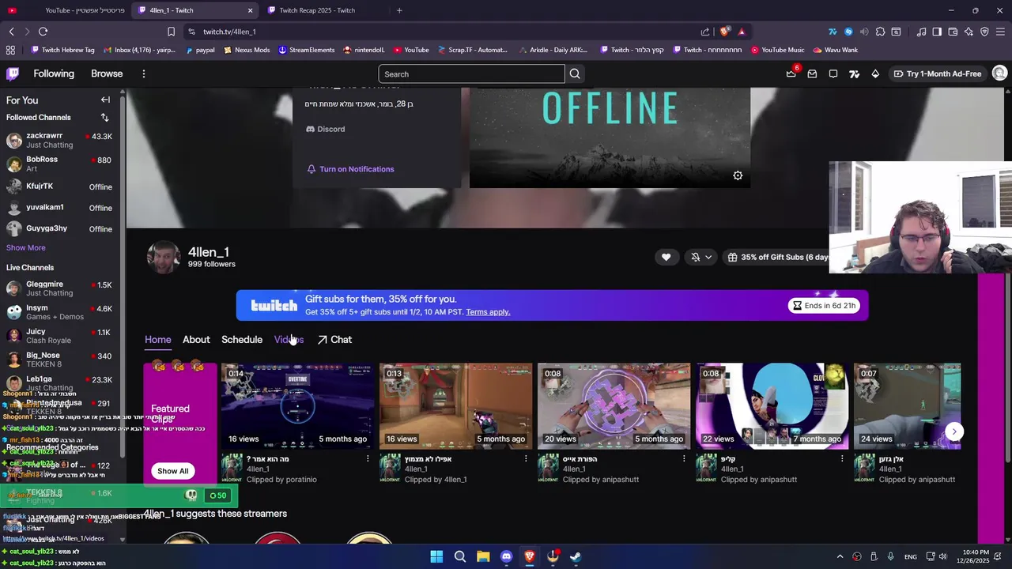Play the 0:08 clip with 20 views
The image size is (1012, 569).
point(614,406)
